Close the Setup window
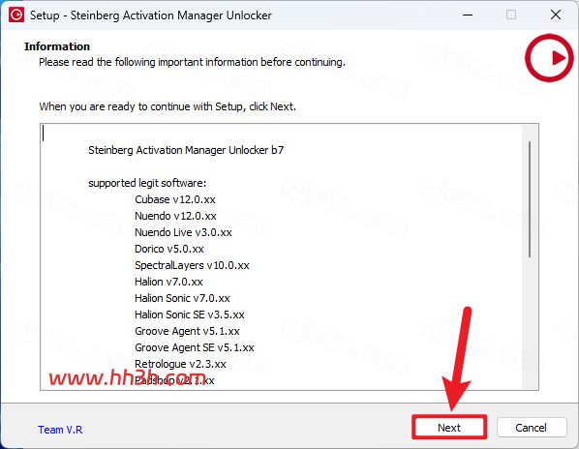The height and width of the screenshot is (449, 579). coord(556,15)
